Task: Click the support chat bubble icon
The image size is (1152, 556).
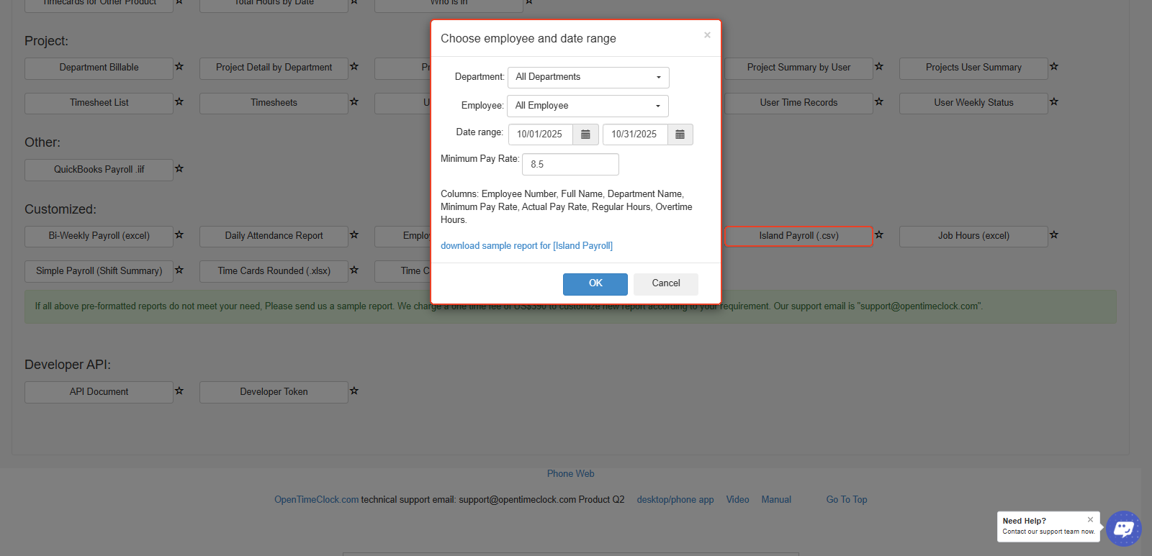Action: [1123, 529]
